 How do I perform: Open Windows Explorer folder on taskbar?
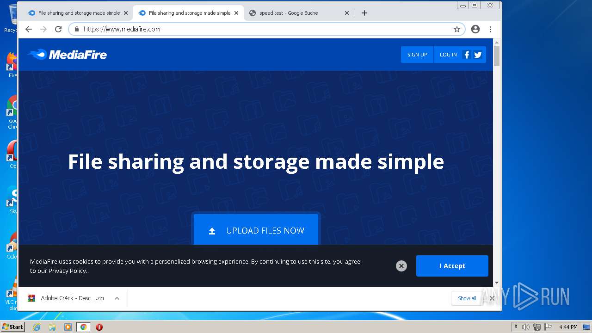(x=52, y=327)
